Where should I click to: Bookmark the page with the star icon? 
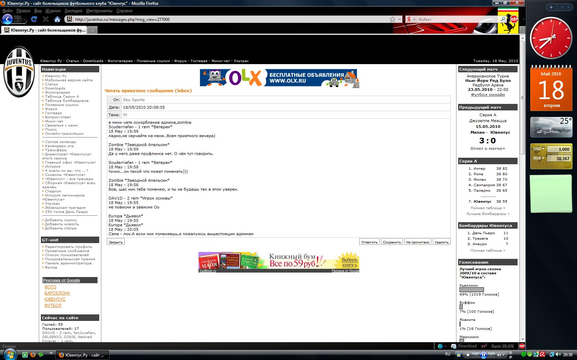click(x=392, y=19)
